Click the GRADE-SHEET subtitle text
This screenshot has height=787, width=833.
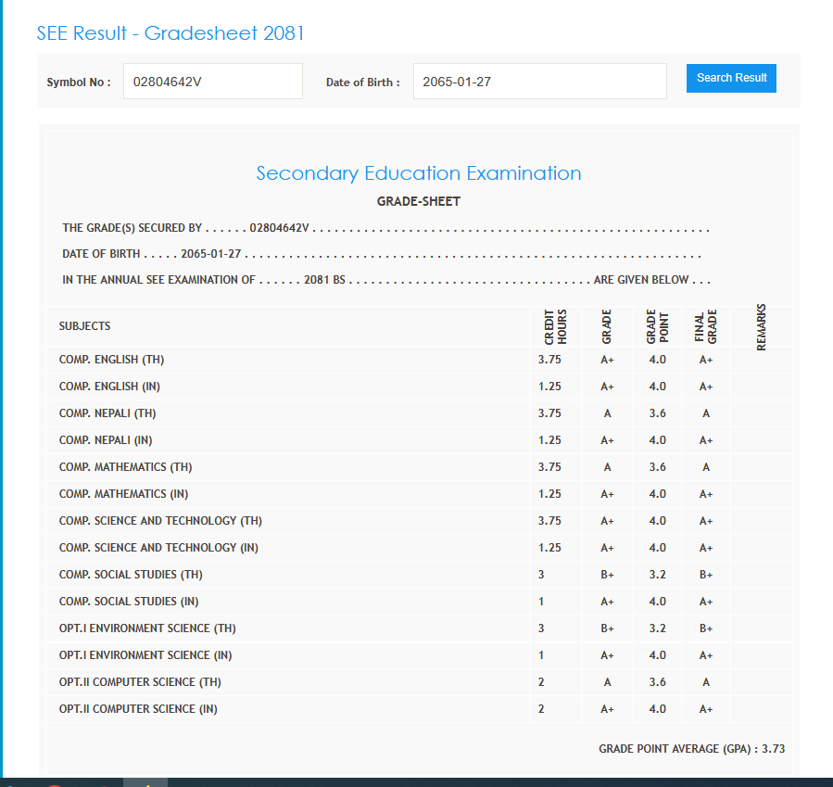pyautogui.click(x=419, y=201)
